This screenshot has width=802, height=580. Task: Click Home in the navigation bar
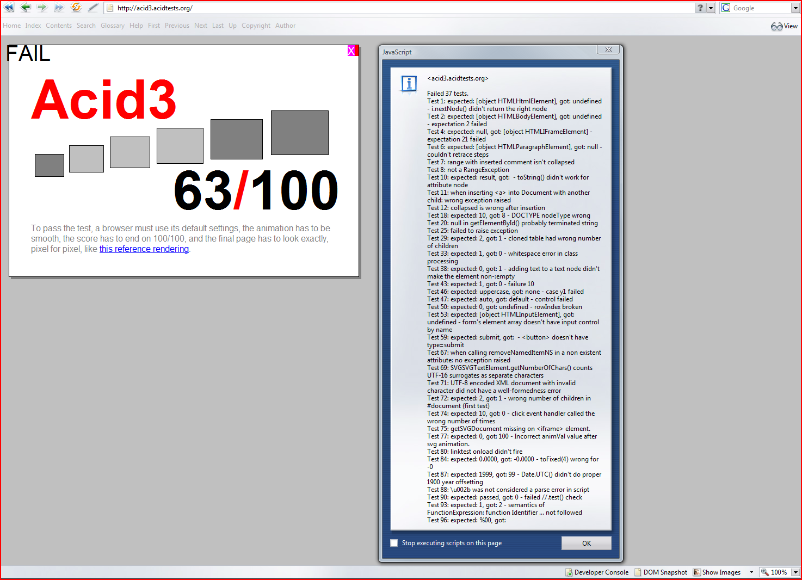pos(12,26)
